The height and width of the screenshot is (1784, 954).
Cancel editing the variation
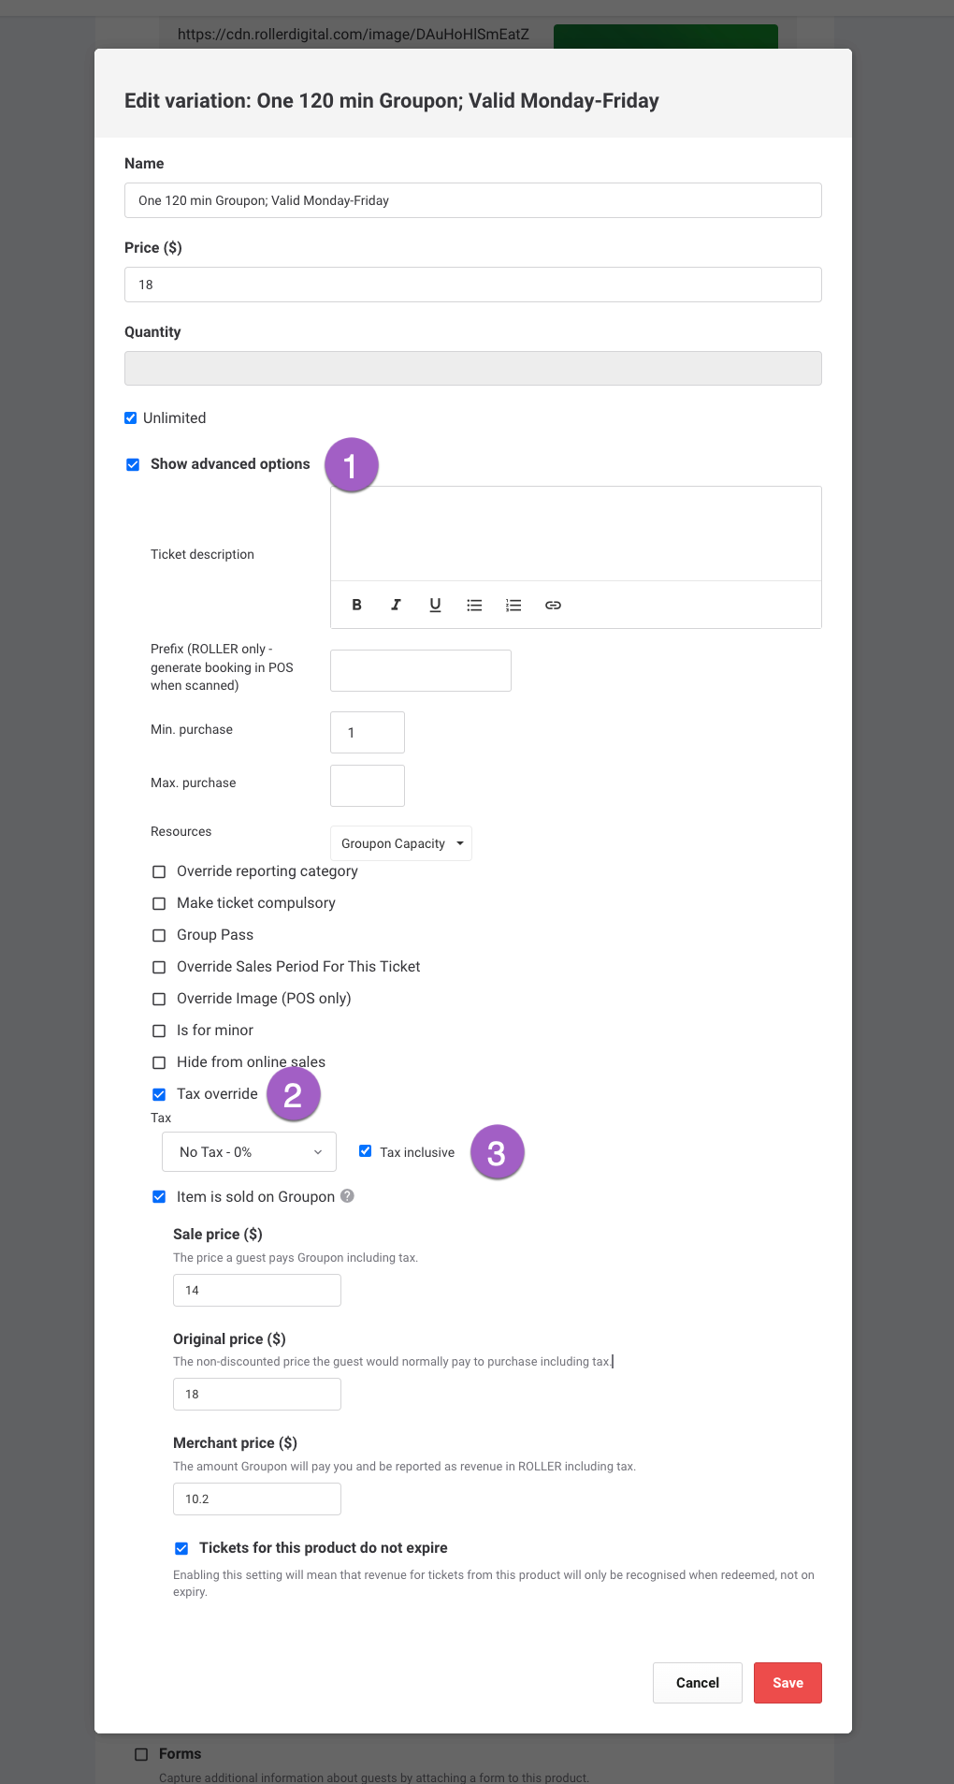(697, 1683)
